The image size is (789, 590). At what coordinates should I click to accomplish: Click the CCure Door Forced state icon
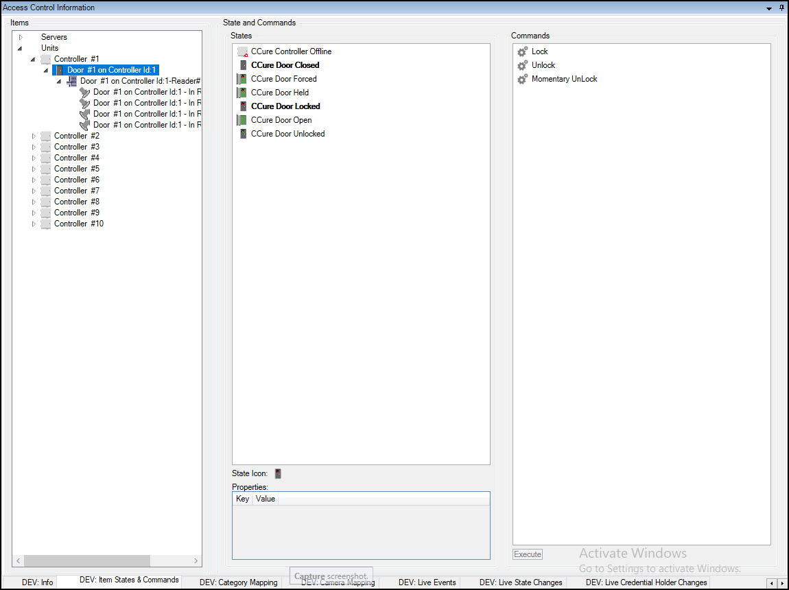point(242,78)
